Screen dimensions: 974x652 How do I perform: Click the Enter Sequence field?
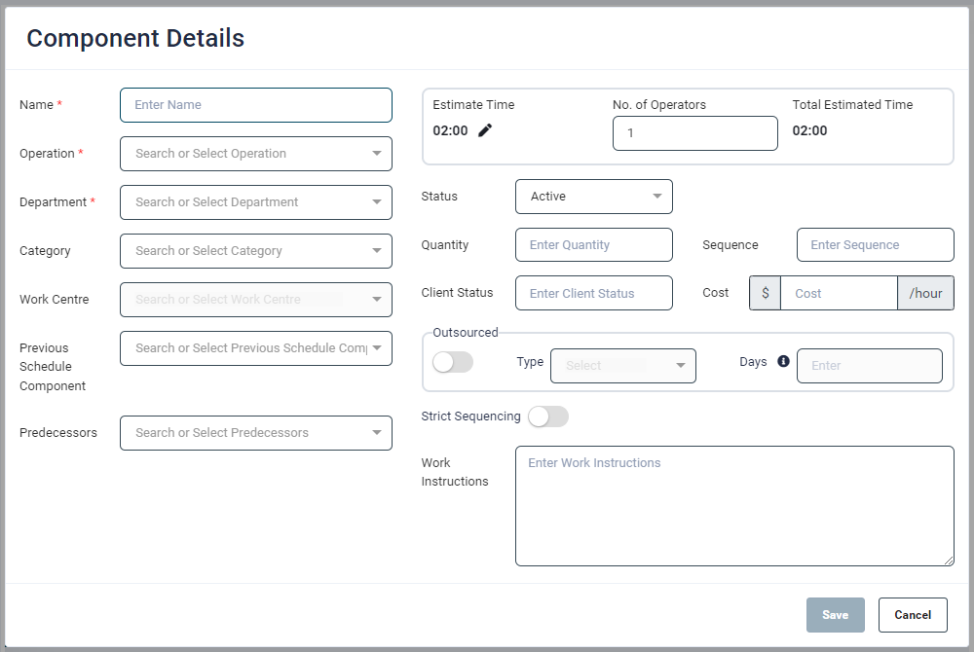pos(875,245)
